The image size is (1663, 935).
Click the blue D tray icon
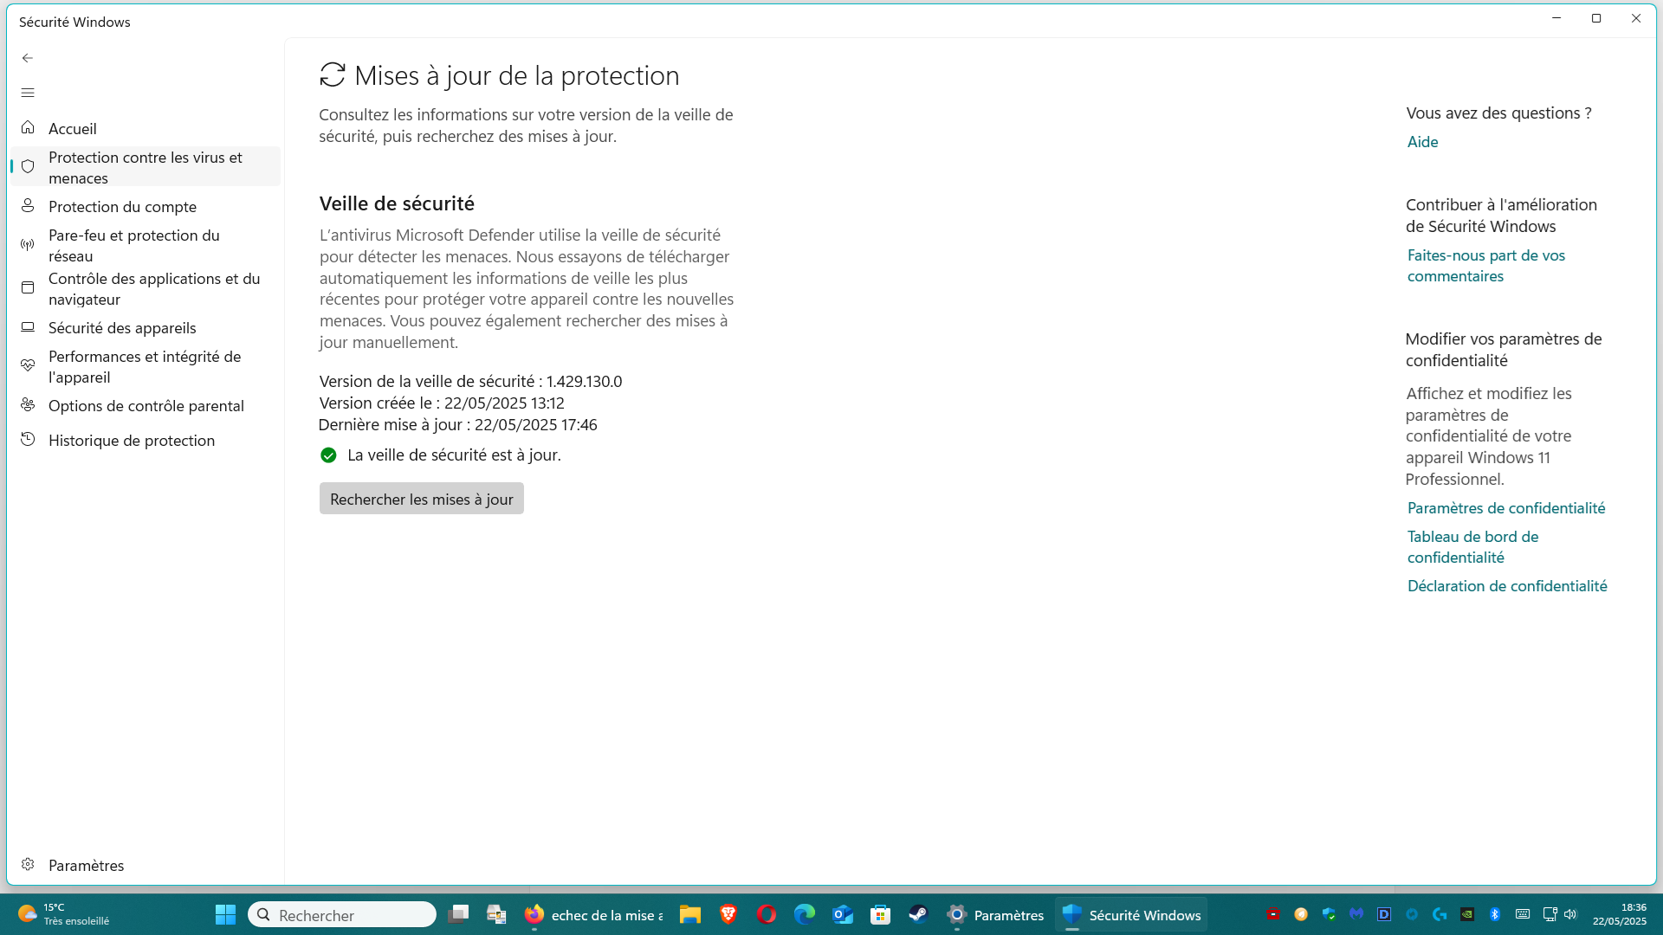pyautogui.click(x=1384, y=914)
